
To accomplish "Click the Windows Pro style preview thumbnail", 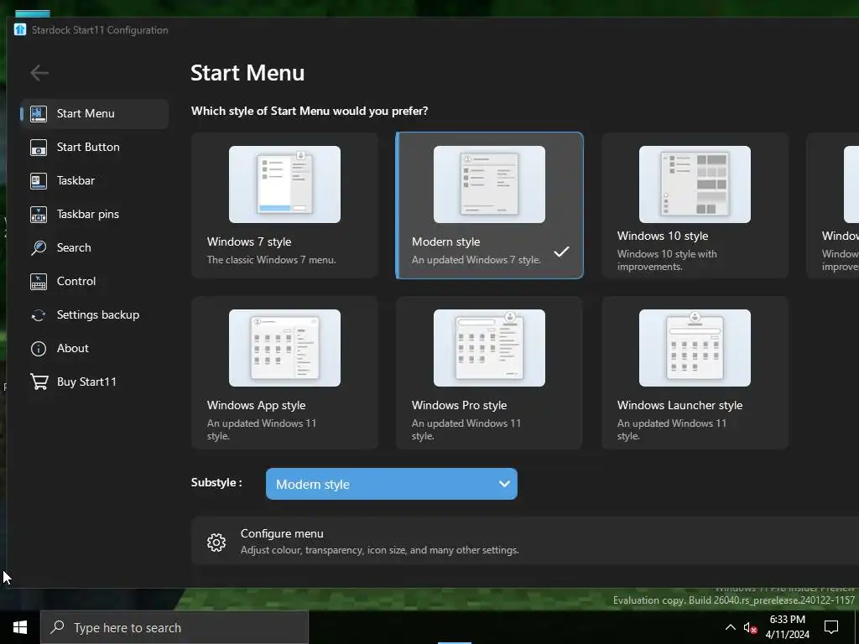I will click(x=489, y=348).
